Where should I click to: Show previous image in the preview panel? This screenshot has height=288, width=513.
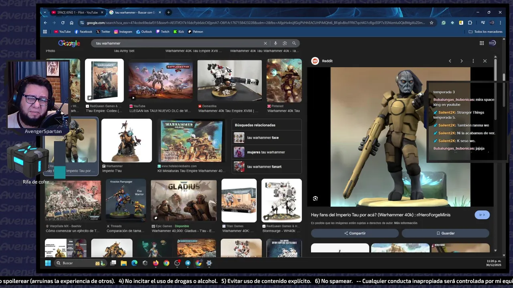(450, 61)
